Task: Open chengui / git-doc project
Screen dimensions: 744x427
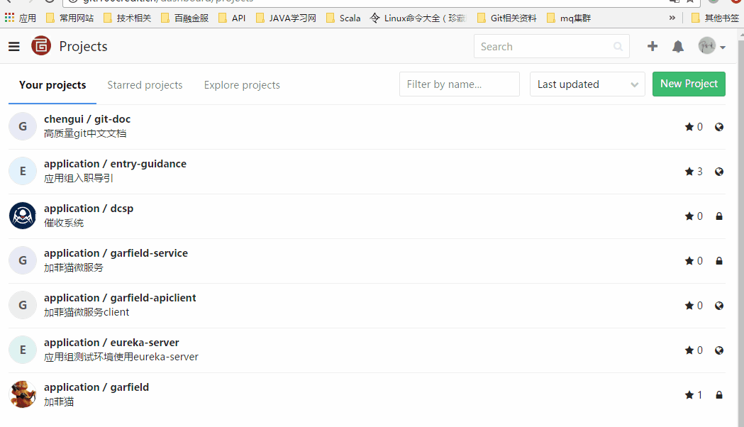Action: tap(87, 119)
